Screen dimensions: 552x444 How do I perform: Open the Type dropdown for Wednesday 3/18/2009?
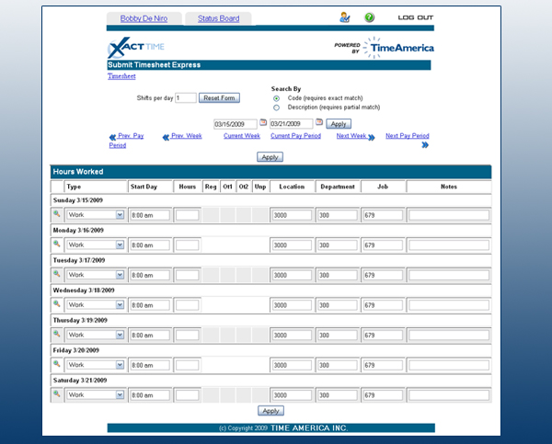96,304
